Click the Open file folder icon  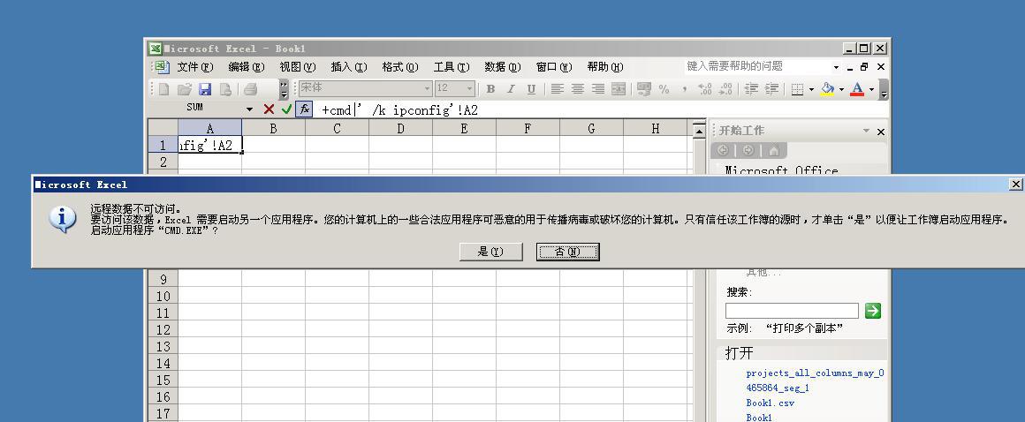click(185, 89)
